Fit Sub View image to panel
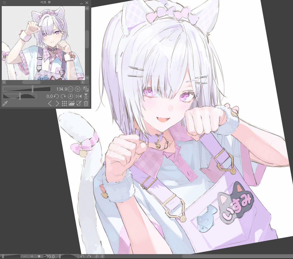The height and width of the screenshot is (259, 293). (86, 89)
